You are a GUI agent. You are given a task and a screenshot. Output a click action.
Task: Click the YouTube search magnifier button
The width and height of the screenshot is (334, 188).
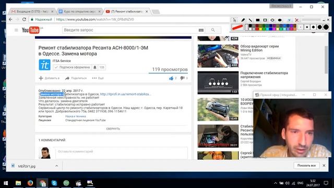(x=213, y=30)
